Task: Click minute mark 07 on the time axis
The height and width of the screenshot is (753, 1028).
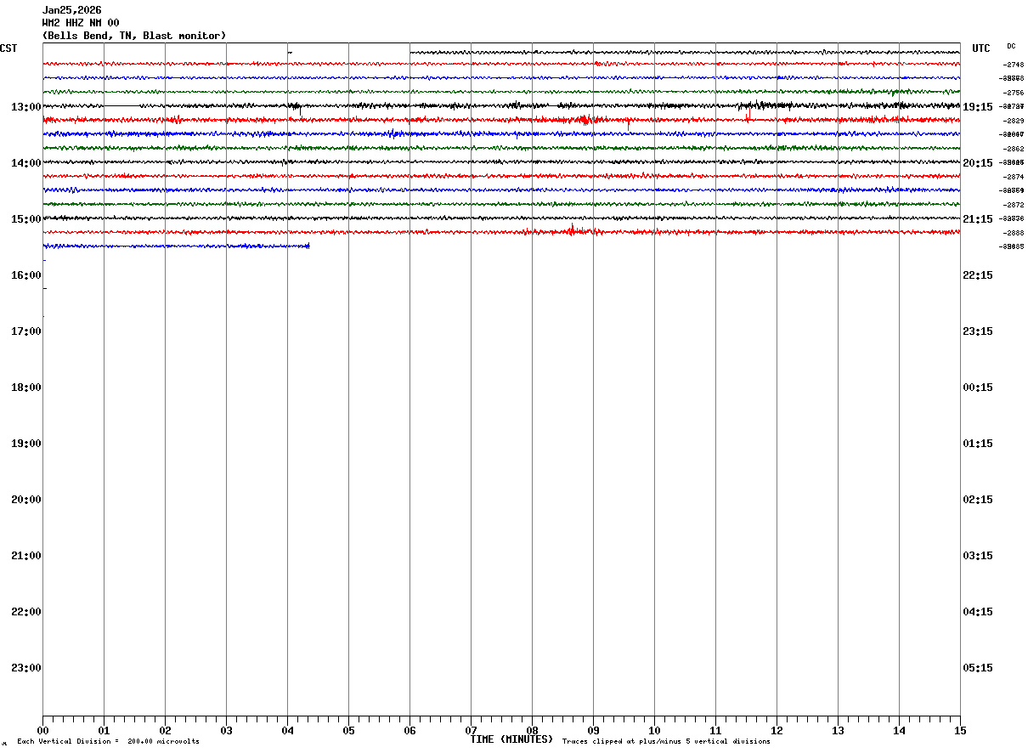Action: click(x=471, y=730)
